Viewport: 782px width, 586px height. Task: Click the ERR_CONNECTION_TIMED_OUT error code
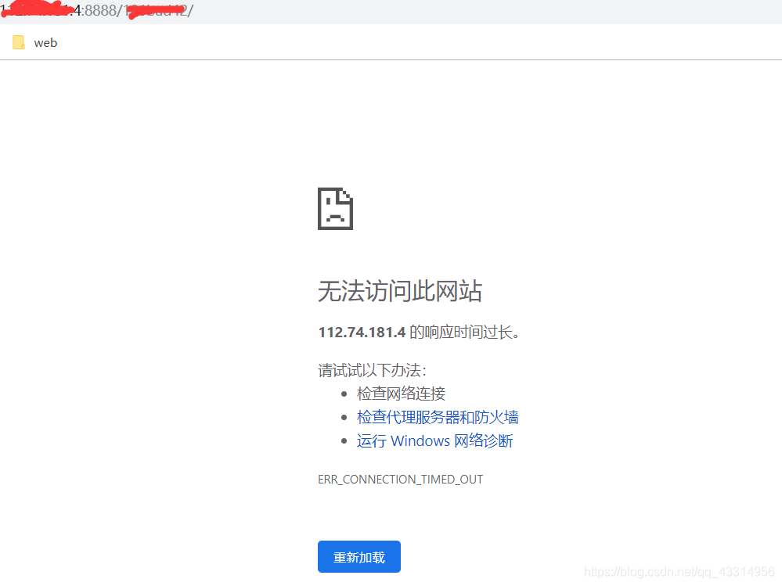pyautogui.click(x=401, y=480)
